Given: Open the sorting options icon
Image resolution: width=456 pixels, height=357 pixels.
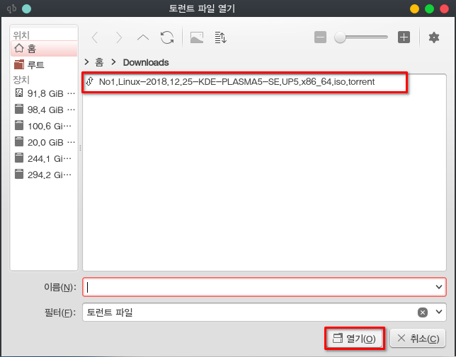Looking at the screenshot, I should (221, 37).
